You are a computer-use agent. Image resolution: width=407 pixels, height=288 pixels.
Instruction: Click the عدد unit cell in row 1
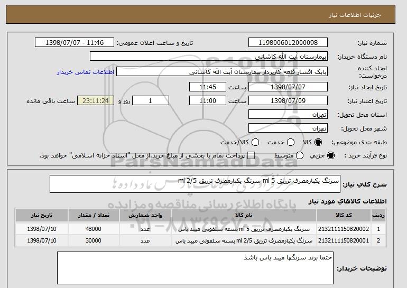(145, 229)
